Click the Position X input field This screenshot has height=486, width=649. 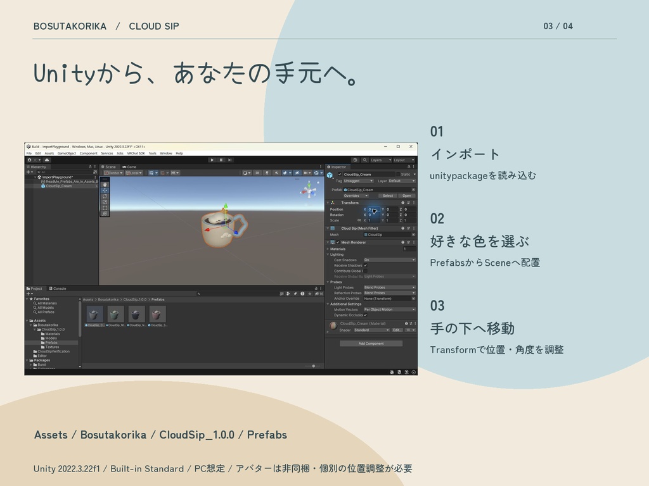373,209
